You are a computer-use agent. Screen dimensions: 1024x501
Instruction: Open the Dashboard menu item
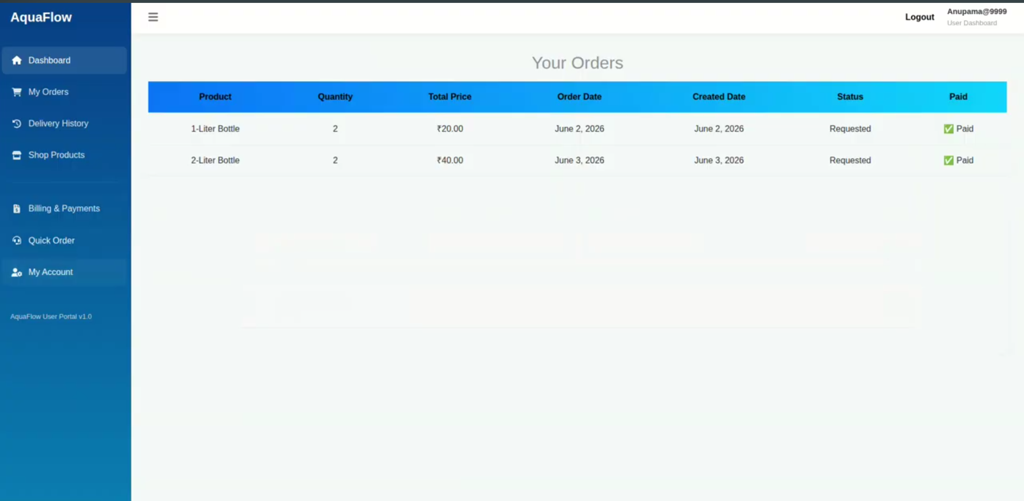(64, 61)
